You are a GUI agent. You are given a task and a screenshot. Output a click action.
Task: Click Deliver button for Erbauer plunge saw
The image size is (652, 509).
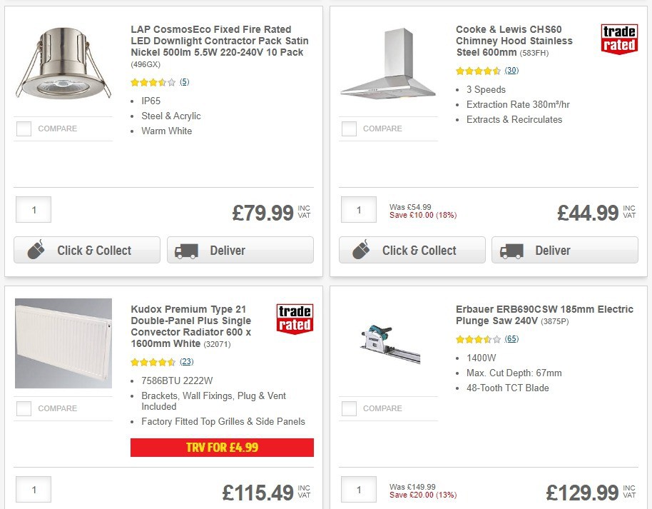coord(565,507)
